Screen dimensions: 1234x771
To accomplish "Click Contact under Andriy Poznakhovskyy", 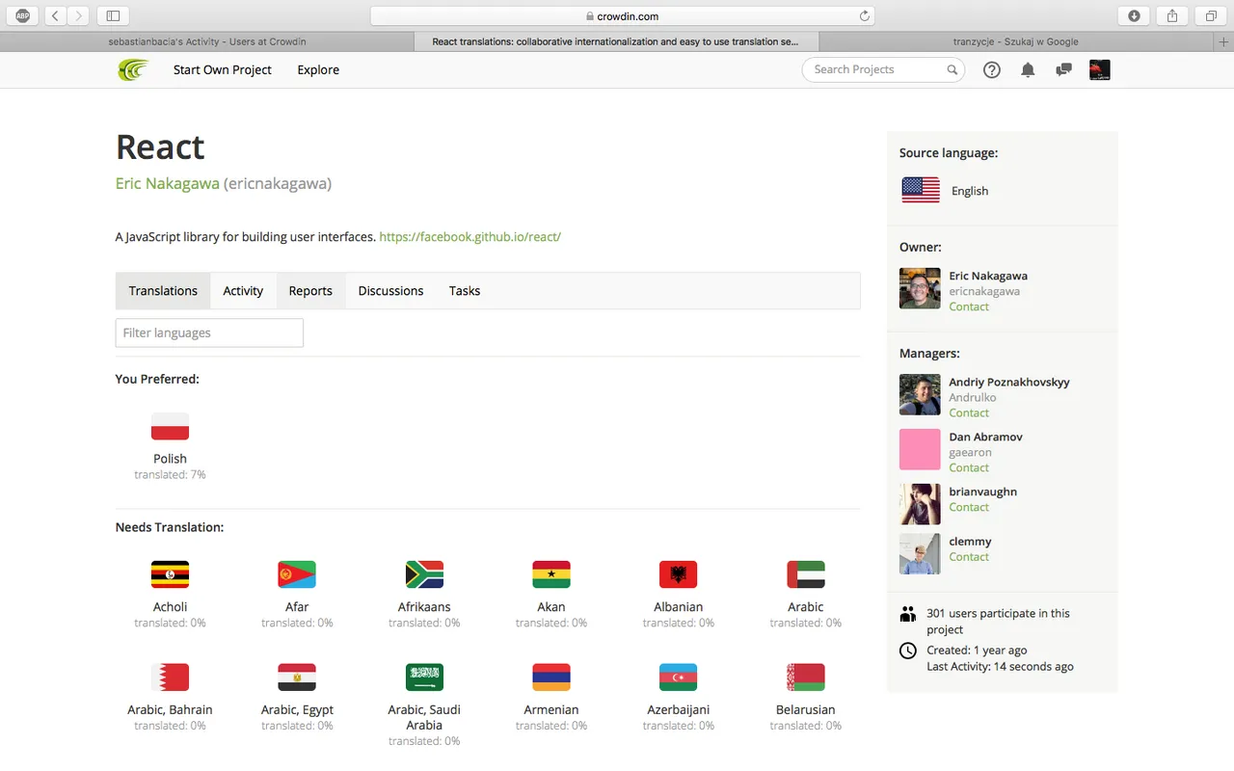I will [x=969, y=412].
